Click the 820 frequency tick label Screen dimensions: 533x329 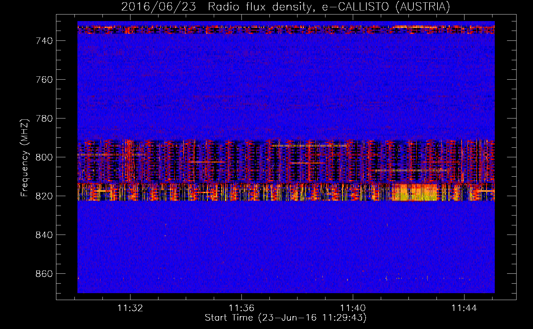point(44,196)
